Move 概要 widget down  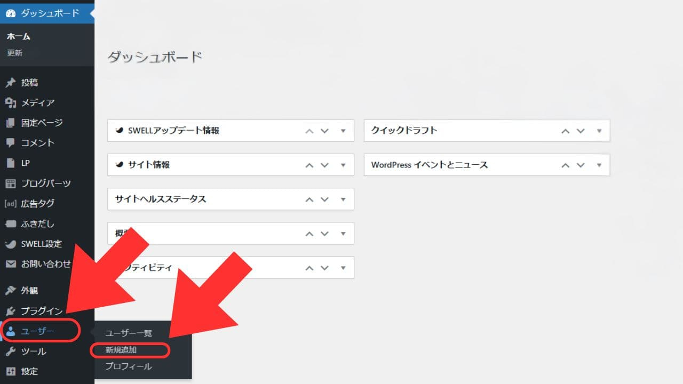324,234
